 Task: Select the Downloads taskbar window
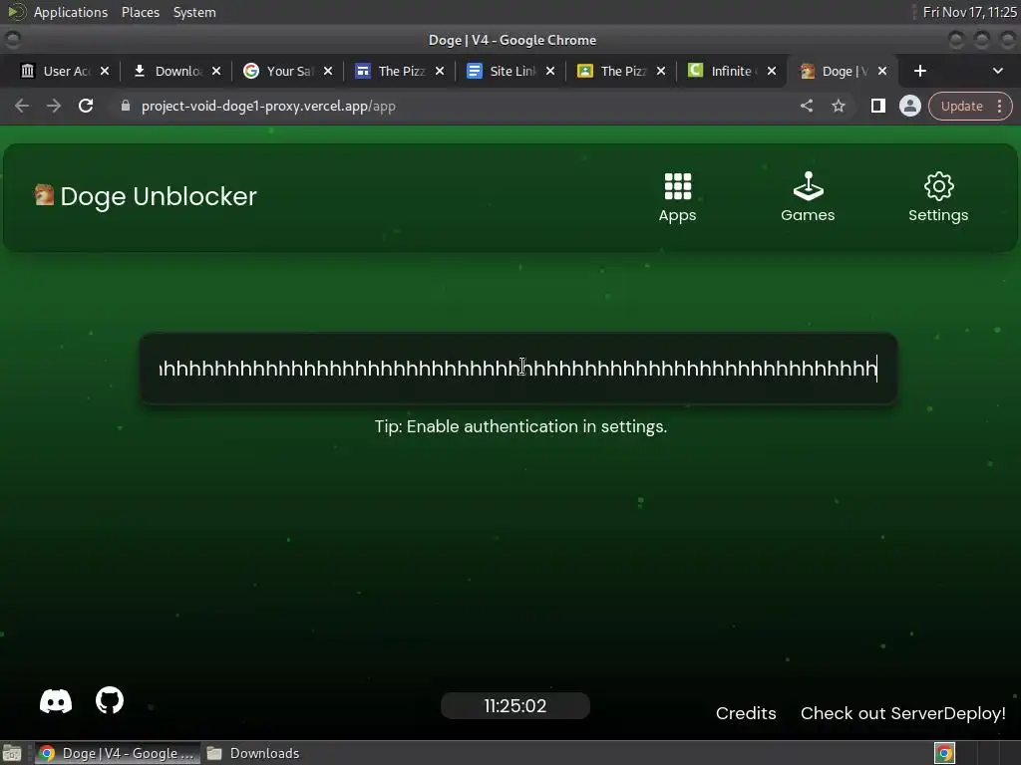[x=252, y=753]
